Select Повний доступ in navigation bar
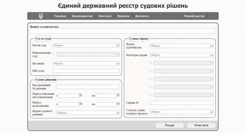The height and width of the screenshot is (139, 248). (194, 16)
